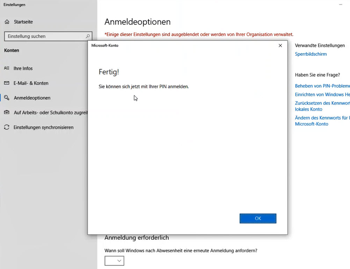The width and height of the screenshot is (350, 269).
Task: Click the red organisation warning text
Action: click(199, 34)
